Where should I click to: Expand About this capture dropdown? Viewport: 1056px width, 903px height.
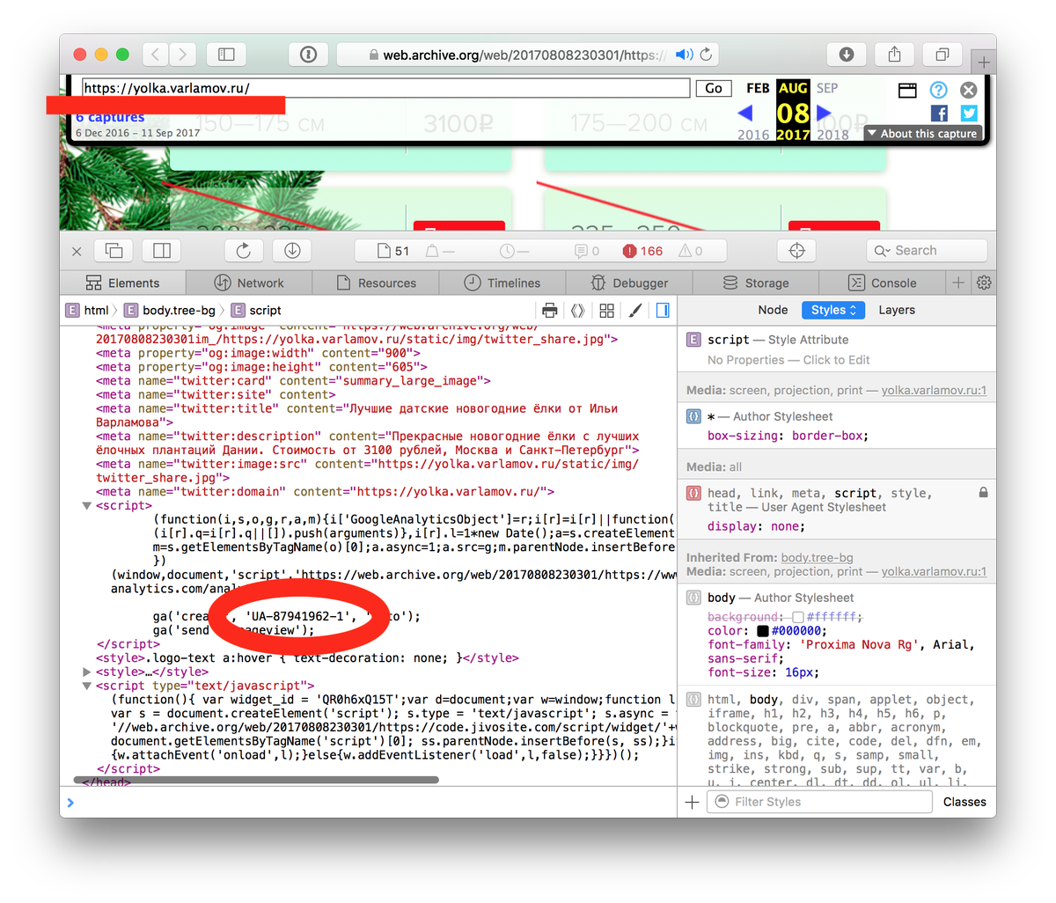tap(922, 134)
